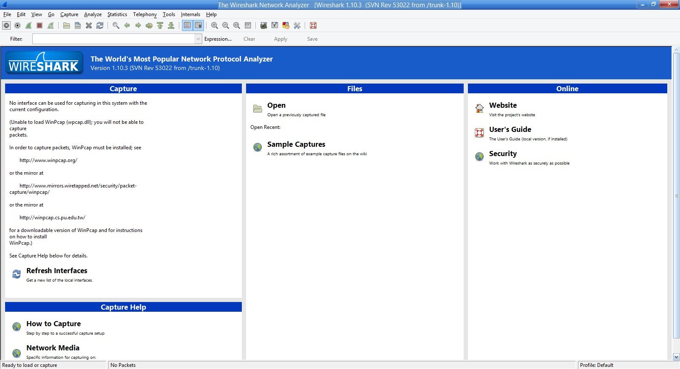Open help lifebuoy toolbar icon
Viewport: 680px width, 369px height.
313,25
